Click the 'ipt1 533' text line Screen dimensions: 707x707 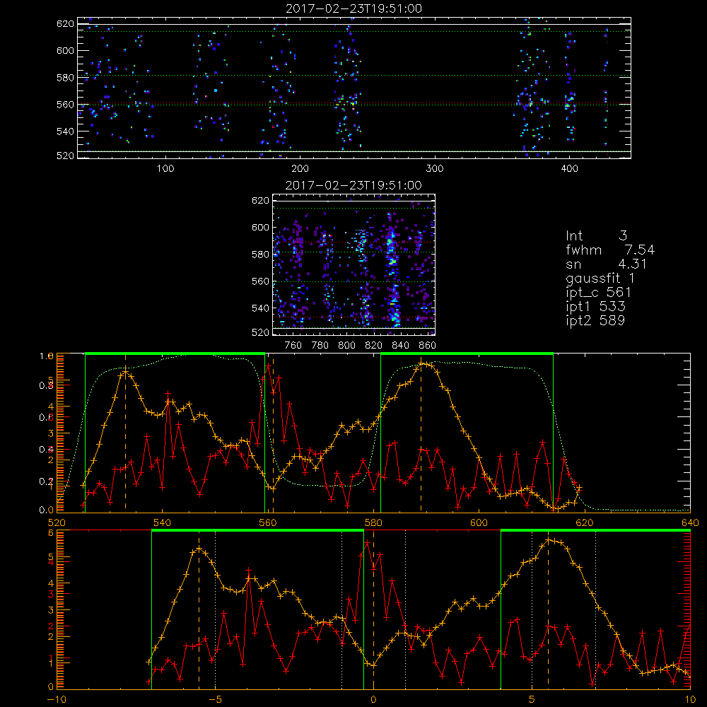click(595, 307)
